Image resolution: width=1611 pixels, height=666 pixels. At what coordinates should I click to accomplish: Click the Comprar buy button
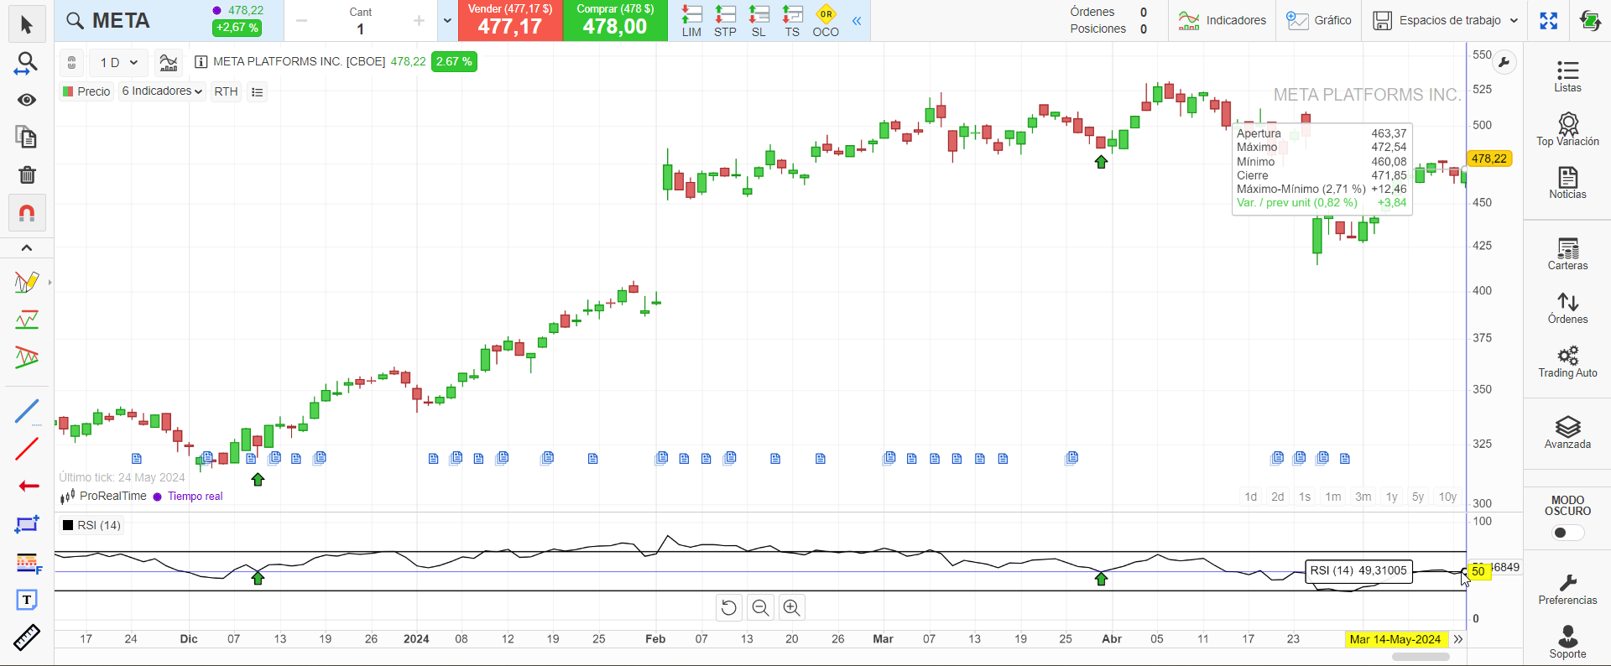coord(615,20)
